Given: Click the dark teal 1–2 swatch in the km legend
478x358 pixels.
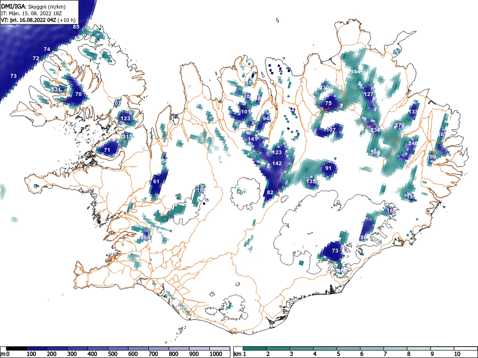Looking at the screenshot, I should [255, 348].
